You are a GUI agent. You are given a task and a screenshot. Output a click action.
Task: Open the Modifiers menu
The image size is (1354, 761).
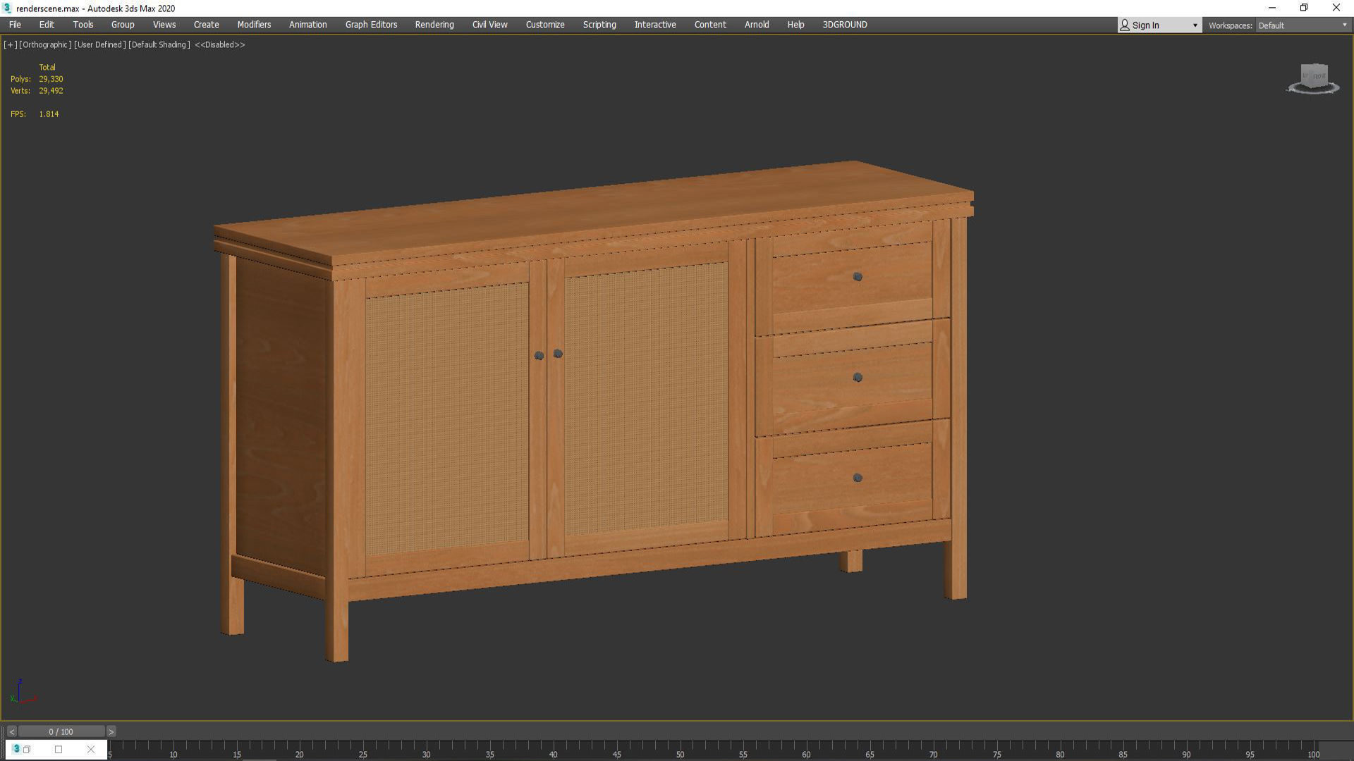[x=254, y=25]
